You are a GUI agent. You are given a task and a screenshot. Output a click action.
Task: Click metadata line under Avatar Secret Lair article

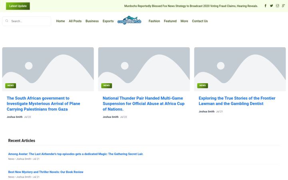24,159
